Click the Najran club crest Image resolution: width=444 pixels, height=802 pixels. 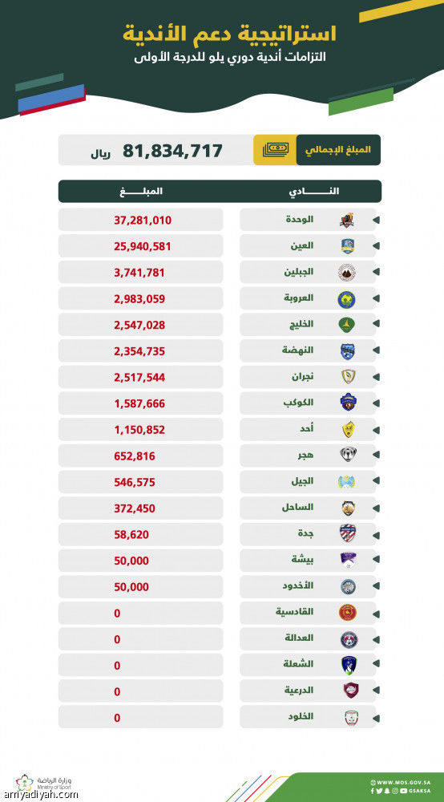pos(348,377)
